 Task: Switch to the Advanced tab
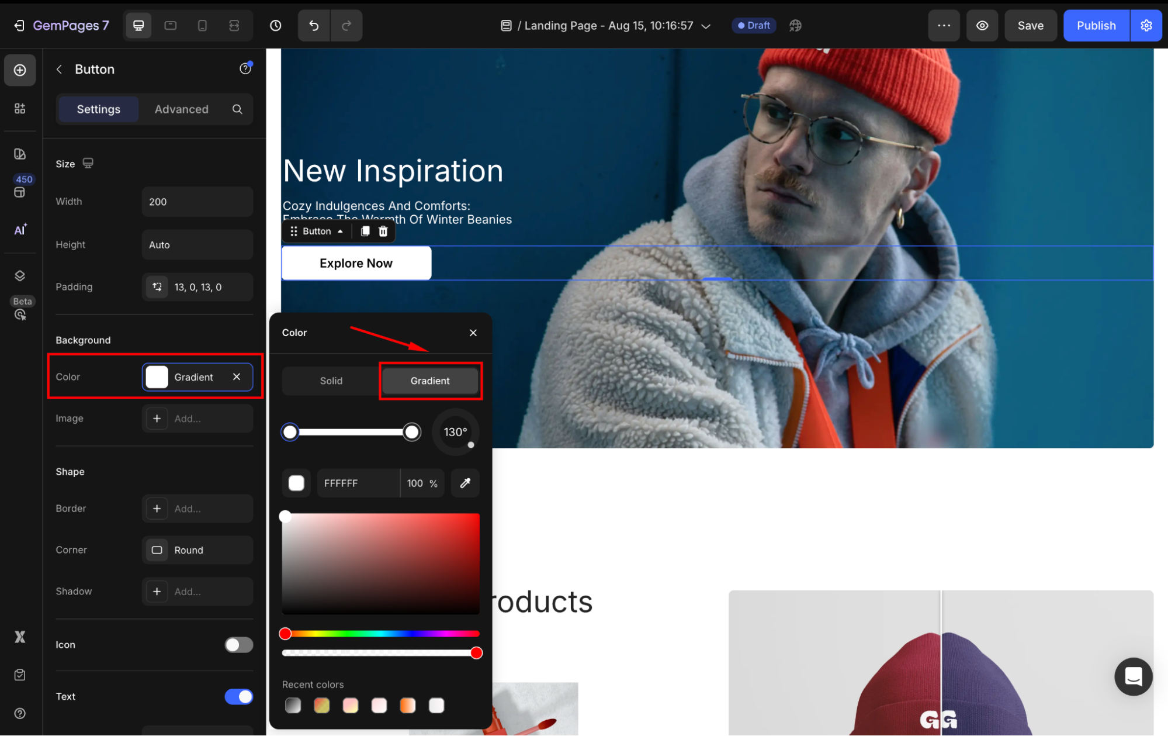[181, 109]
